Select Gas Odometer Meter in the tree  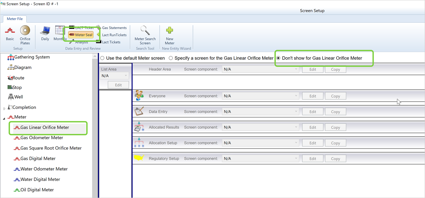(42, 138)
